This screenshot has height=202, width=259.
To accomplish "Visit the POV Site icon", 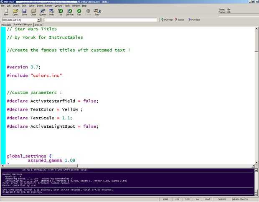I will pos(194,20).
